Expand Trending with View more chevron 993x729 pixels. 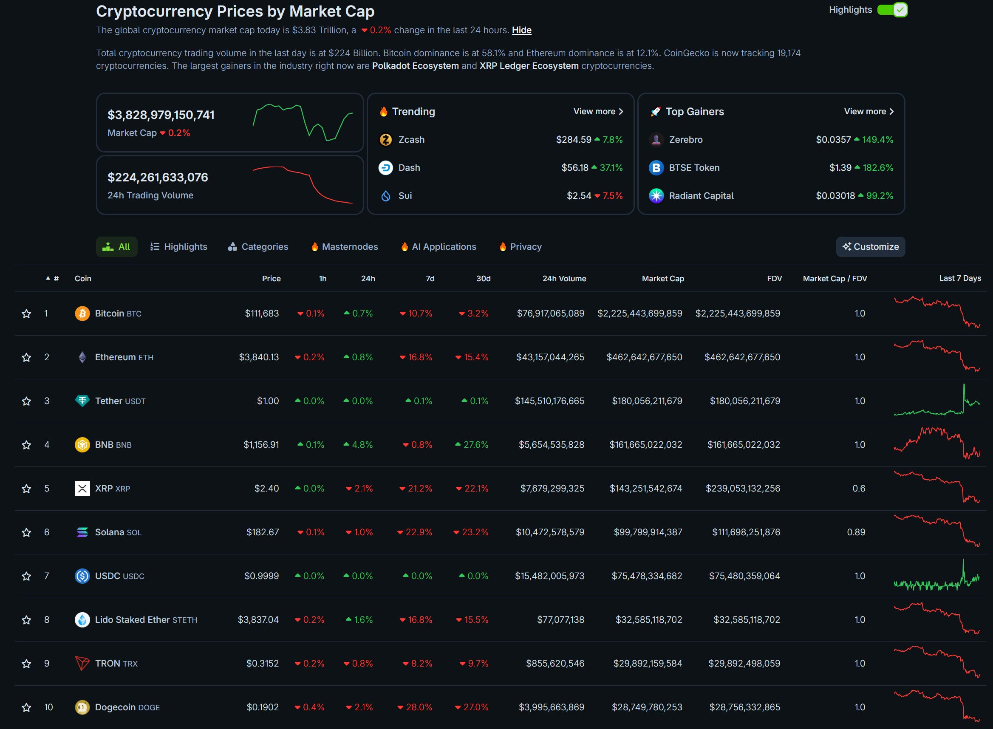pos(621,112)
